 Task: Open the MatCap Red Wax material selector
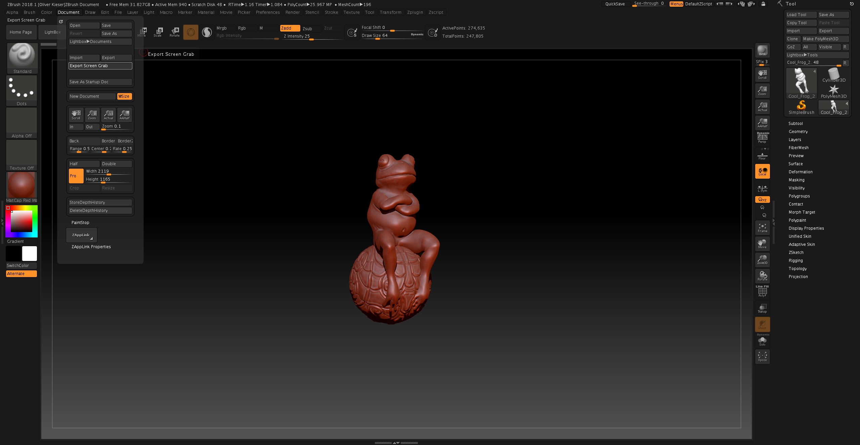tap(21, 187)
